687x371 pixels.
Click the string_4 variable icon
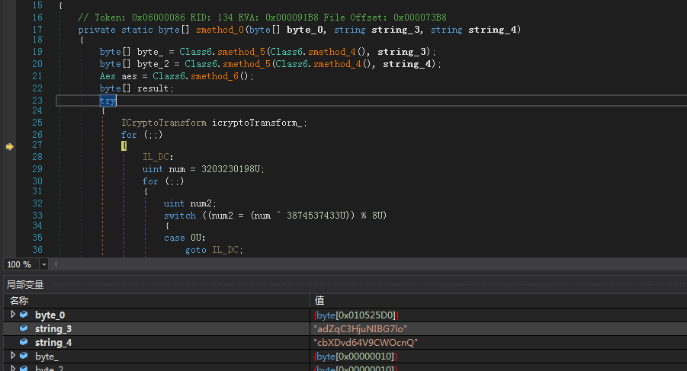[x=24, y=342]
